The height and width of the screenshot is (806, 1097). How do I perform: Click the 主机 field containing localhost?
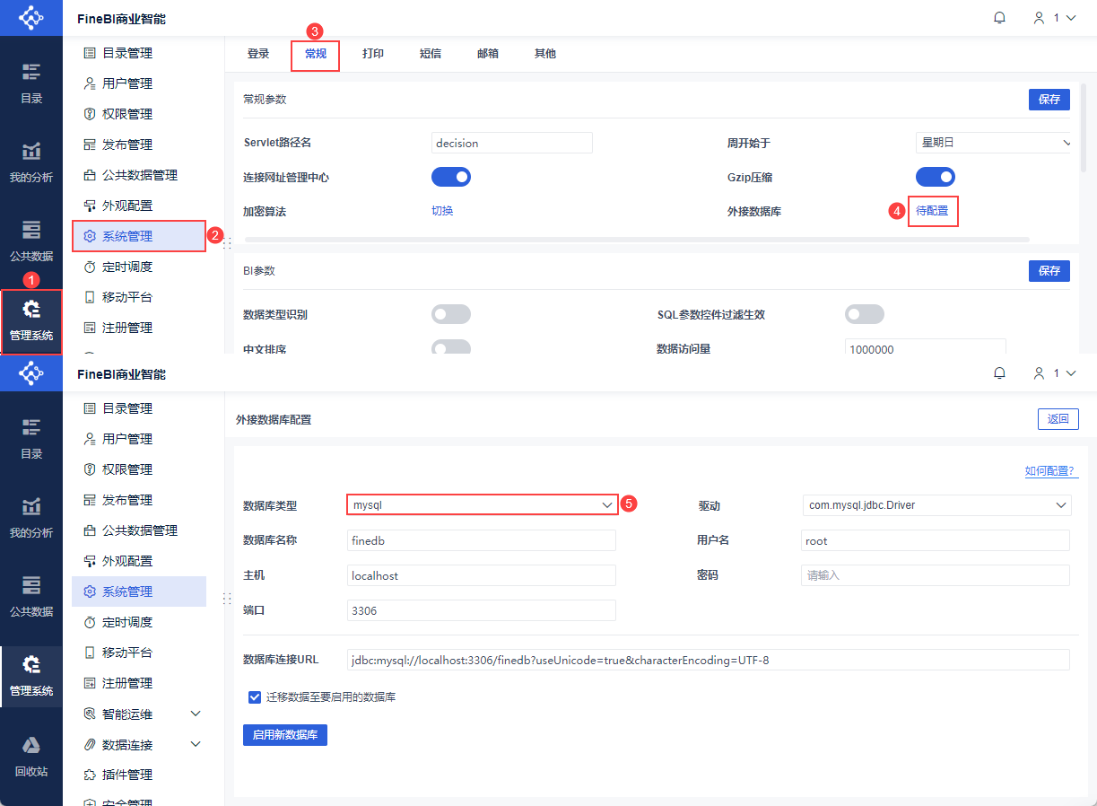(x=482, y=575)
